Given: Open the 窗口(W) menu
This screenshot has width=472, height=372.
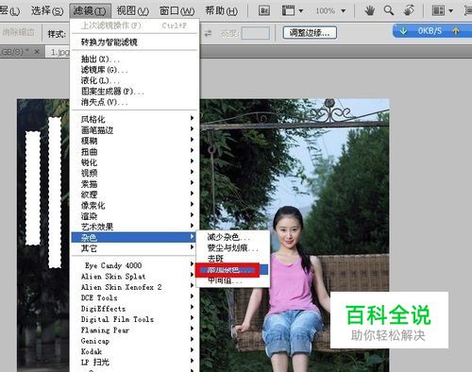Looking at the screenshot, I should coord(177,11).
